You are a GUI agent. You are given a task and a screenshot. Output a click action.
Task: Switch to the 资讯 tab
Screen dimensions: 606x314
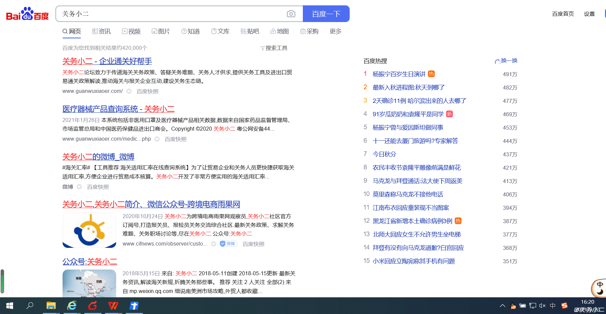pyautogui.click(x=101, y=31)
